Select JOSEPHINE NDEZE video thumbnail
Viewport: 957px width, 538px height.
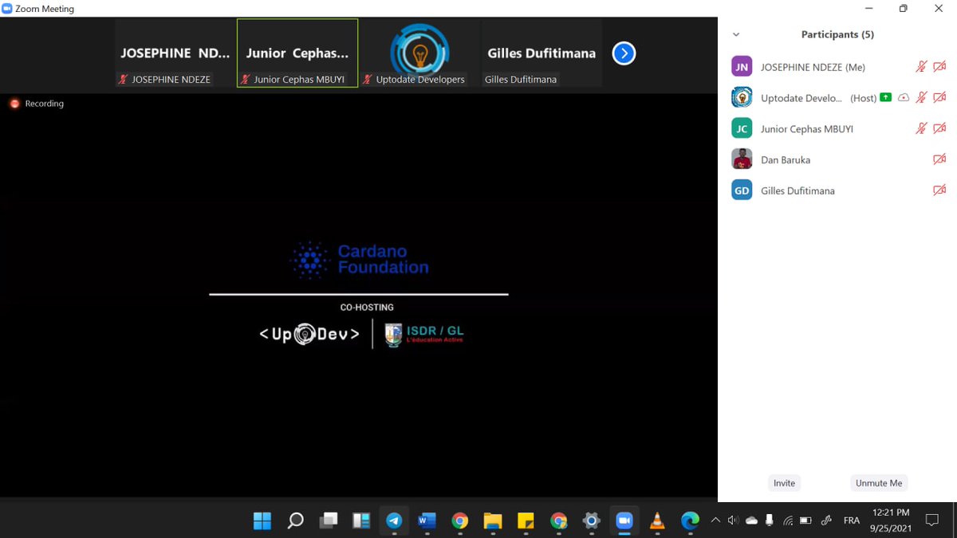(175, 53)
